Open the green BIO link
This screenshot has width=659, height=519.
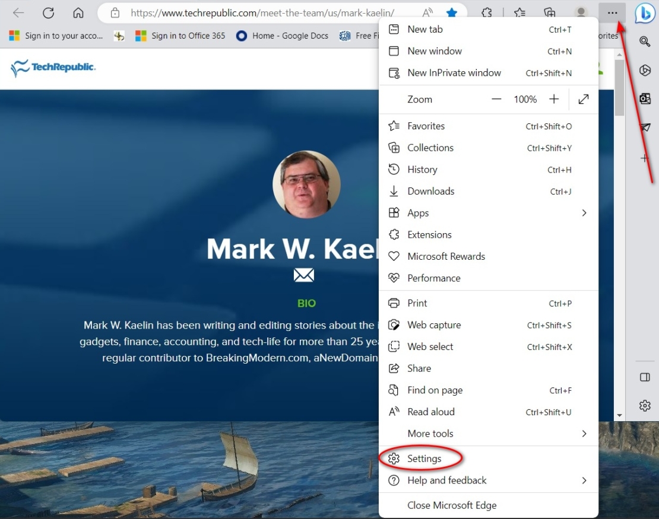[x=306, y=303]
